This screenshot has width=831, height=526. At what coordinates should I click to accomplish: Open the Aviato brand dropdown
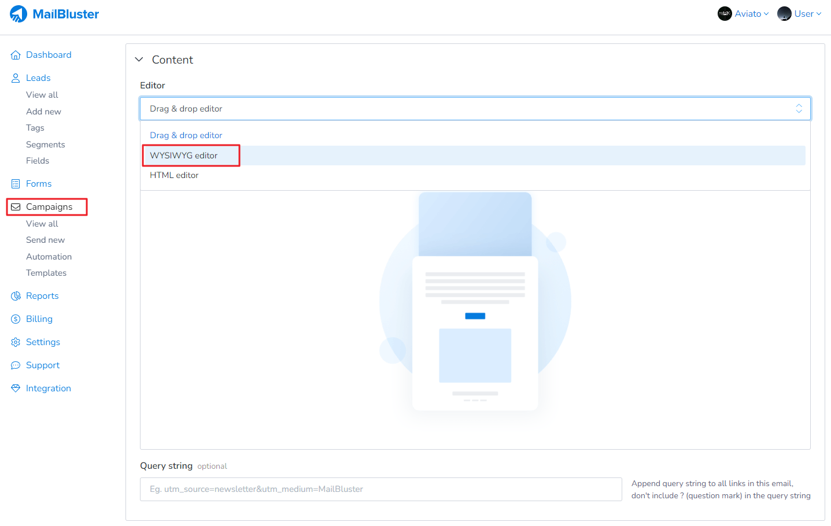pyautogui.click(x=743, y=14)
